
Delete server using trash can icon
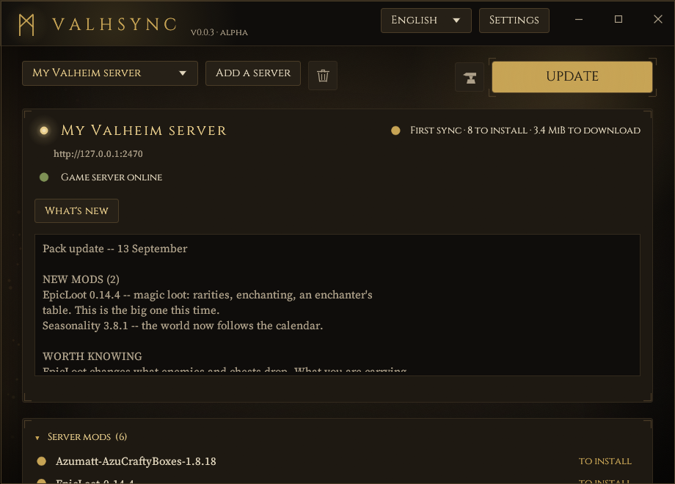323,76
